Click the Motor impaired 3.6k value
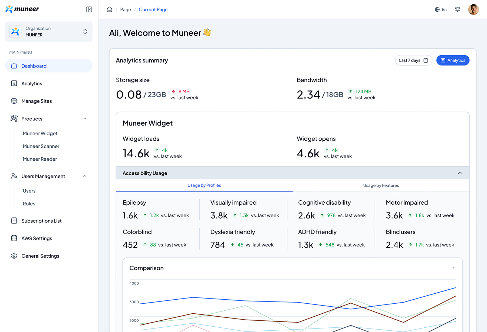The image size is (487, 332). 394,215
